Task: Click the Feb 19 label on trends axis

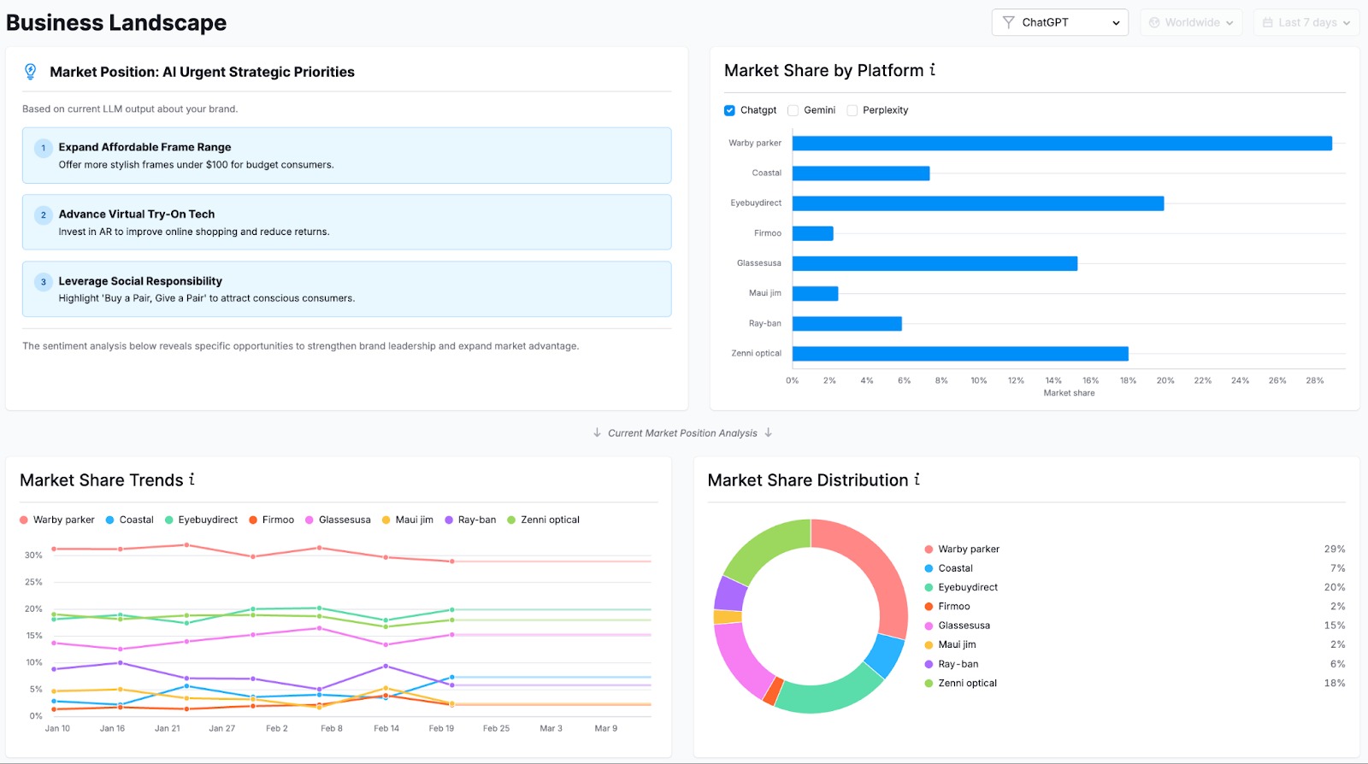Action: (441, 729)
